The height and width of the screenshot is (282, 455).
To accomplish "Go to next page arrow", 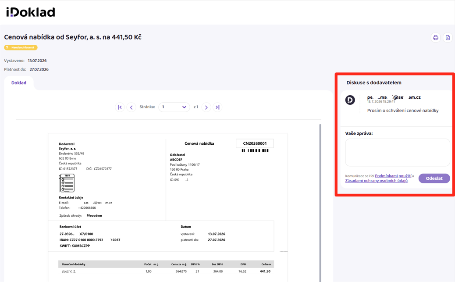I will pyautogui.click(x=206, y=107).
